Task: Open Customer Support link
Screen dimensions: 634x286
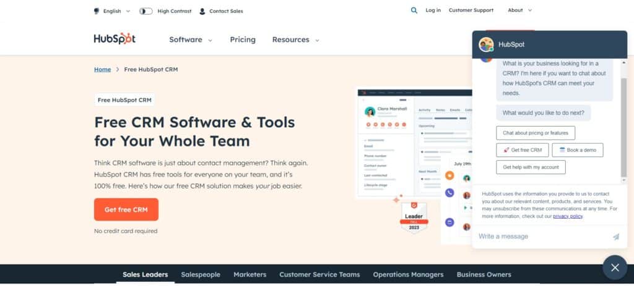Action: [471, 11]
